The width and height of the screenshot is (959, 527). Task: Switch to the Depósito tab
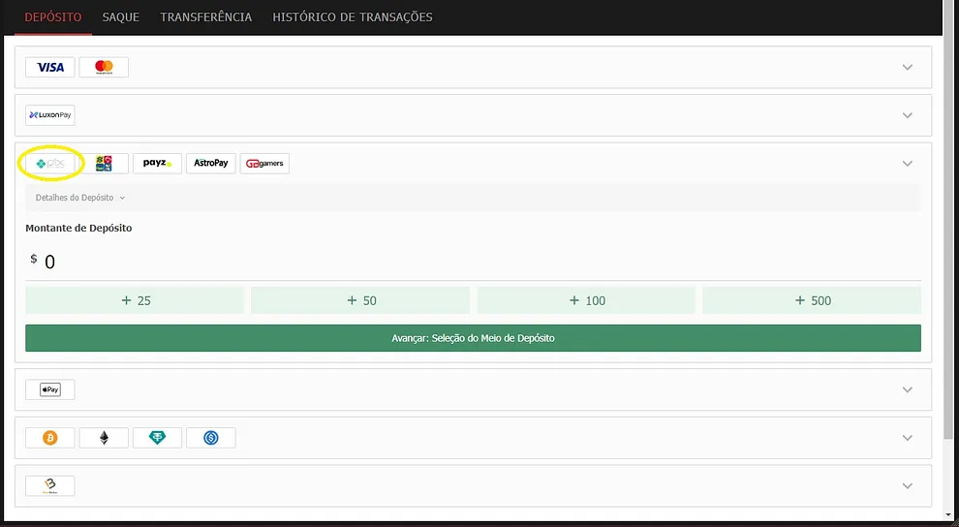coord(53,17)
